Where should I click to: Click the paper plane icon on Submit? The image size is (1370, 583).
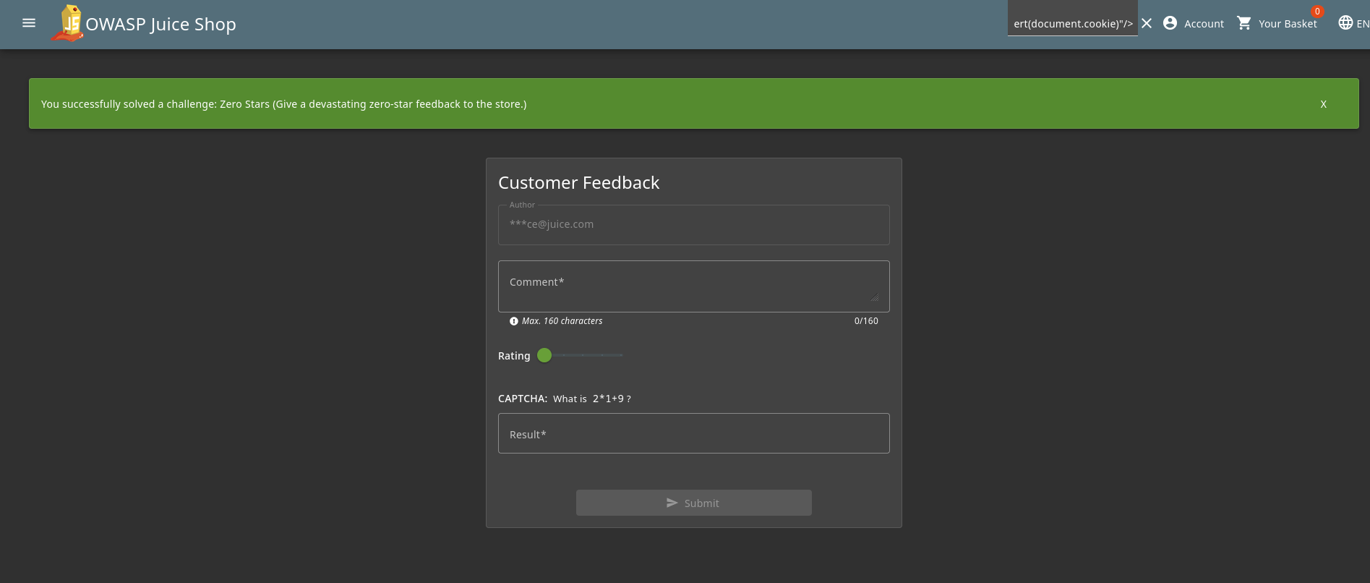pyautogui.click(x=672, y=503)
